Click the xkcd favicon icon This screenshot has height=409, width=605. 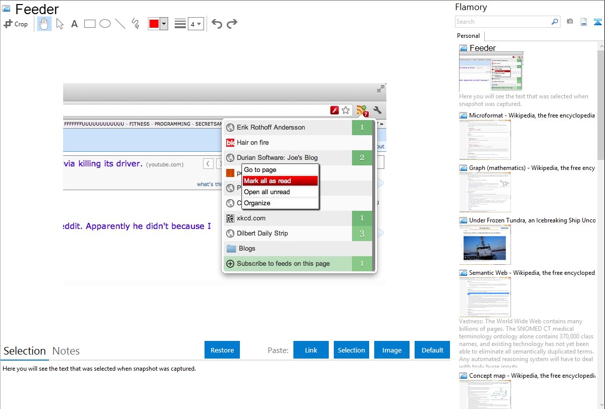(x=230, y=218)
